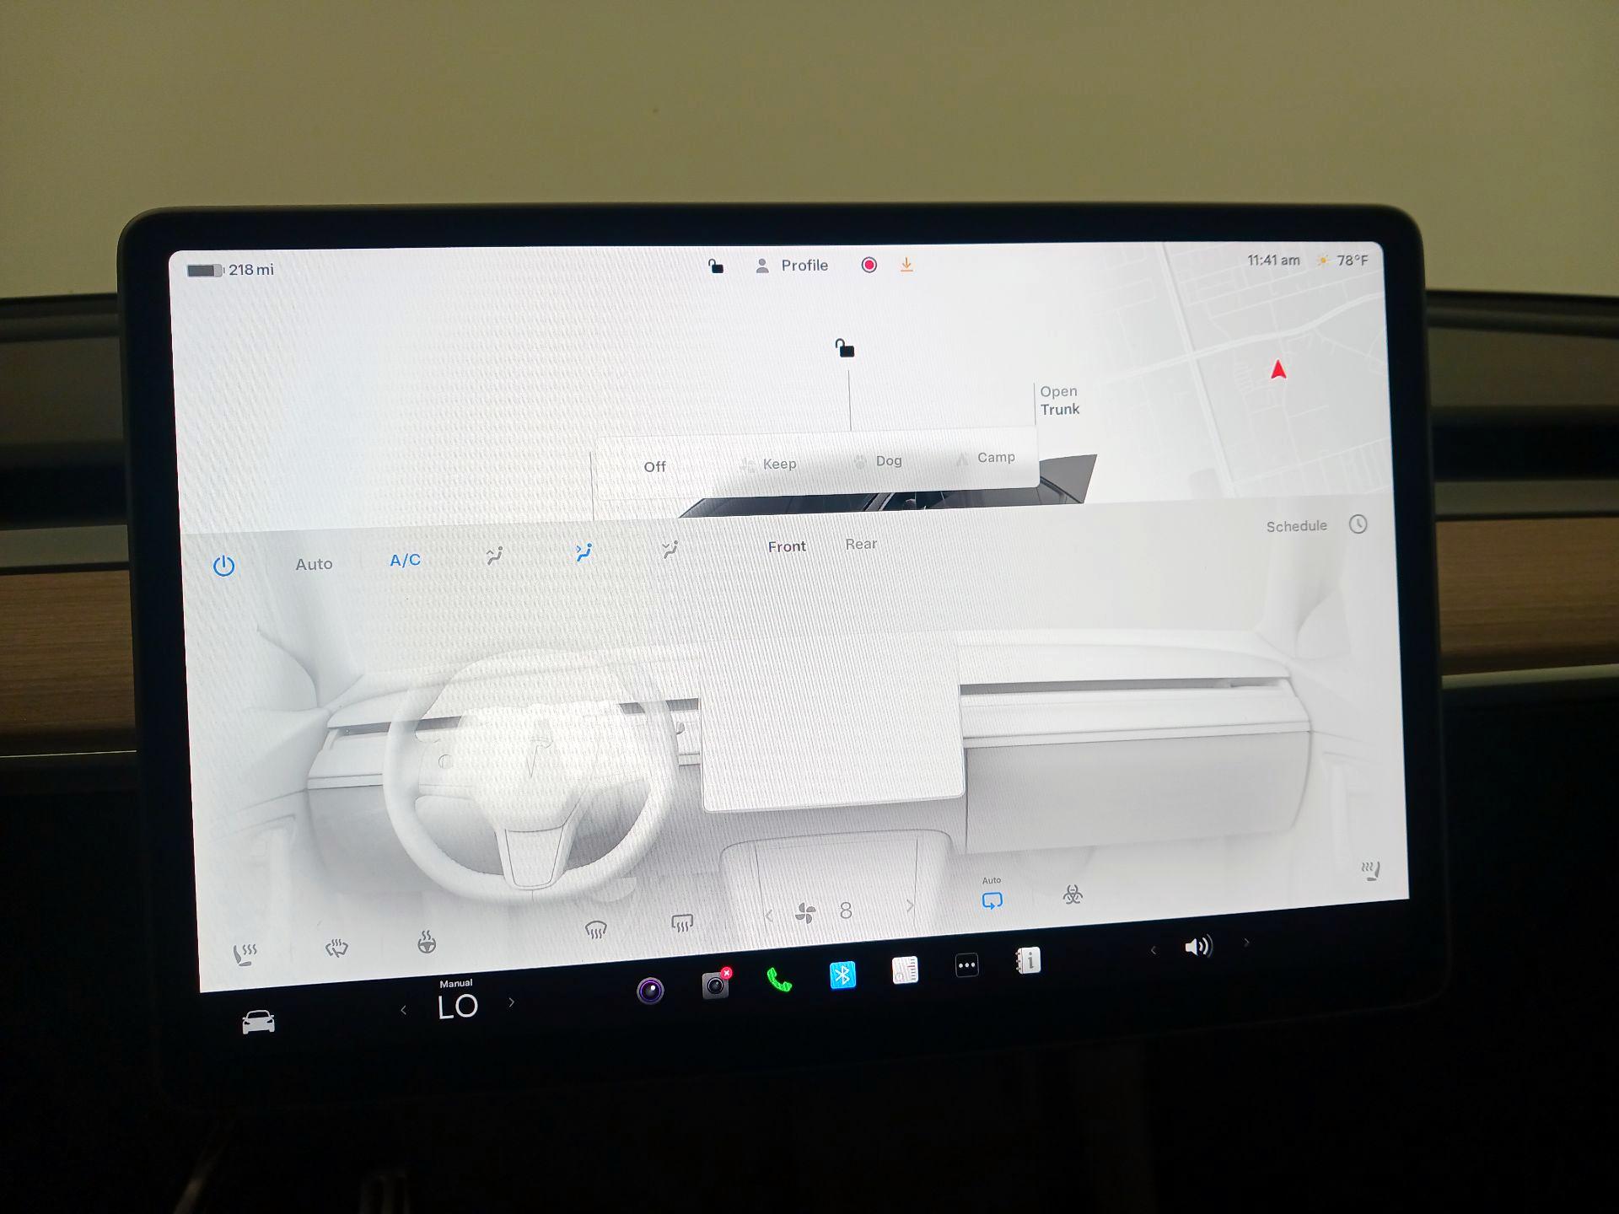Open the app launcher three dots
This screenshot has width=1619, height=1214.
tap(967, 965)
